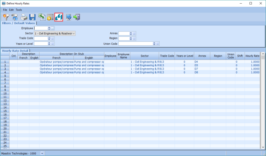
Task: Click the vertical scrollbar thumb in grid
Action: (263, 57)
